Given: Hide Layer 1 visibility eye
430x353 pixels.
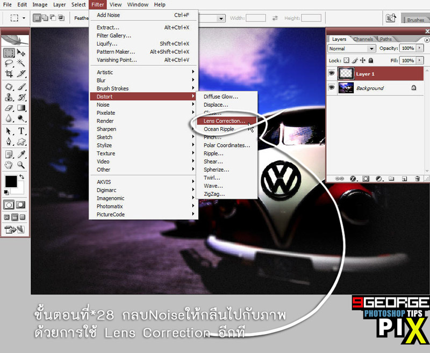Looking at the screenshot, I should coord(332,73).
